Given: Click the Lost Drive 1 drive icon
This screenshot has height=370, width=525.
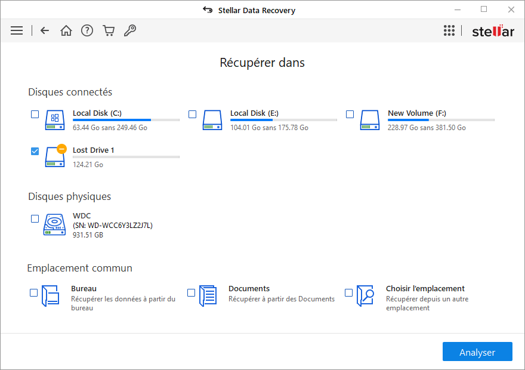Looking at the screenshot, I should tap(55, 156).
